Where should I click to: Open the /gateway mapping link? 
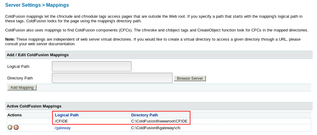coord(63,128)
